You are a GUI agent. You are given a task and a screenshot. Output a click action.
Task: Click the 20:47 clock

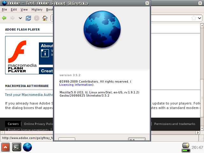197,147
